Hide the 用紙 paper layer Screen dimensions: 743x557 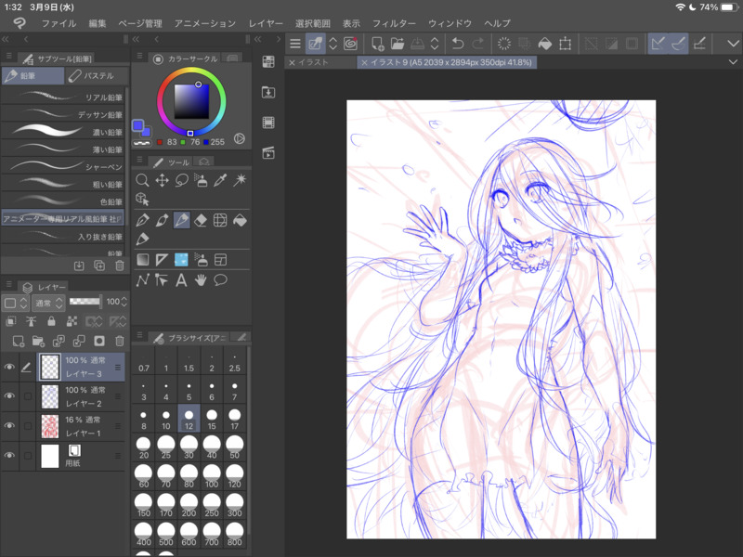pos(9,456)
